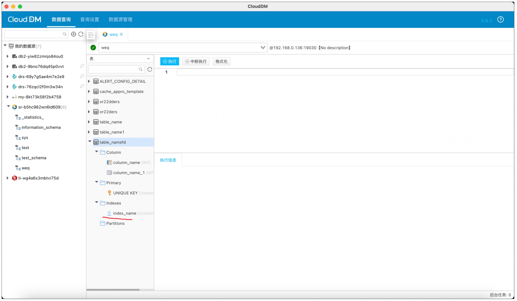This screenshot has height=301, width=517.
Task: Click the help question mark icon
Action: (x=500, y=20)
